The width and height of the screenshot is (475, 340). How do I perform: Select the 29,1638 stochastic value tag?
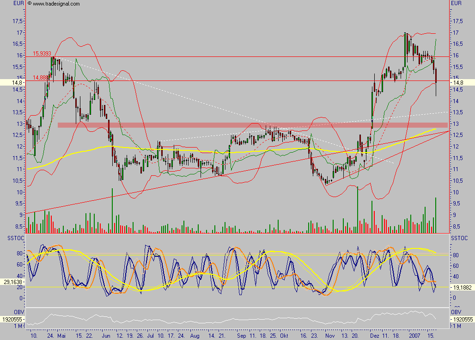[12, 282]
